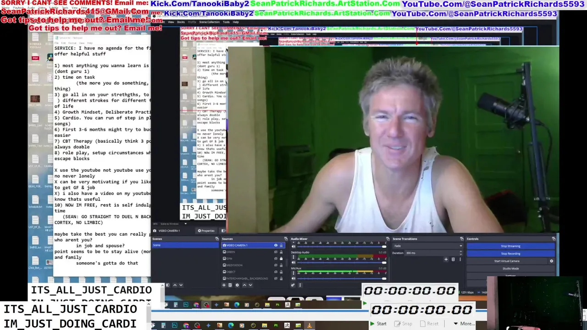Pop out the Sources dock
This screenshot has height=330, width=587.
click(x=286, y=239)
